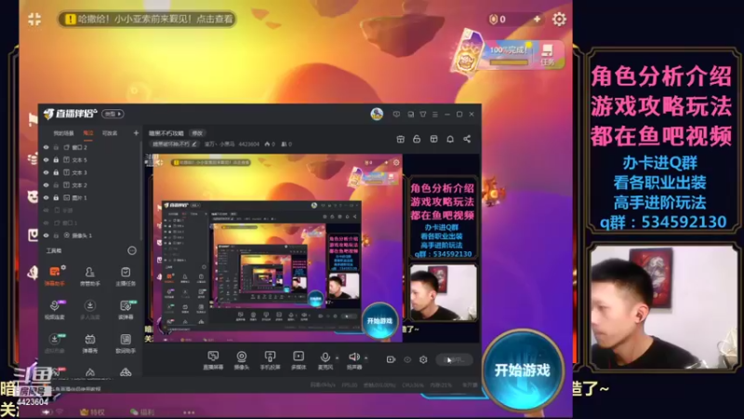Add a new scene with the plus button
The height and width of the screenshot is (419, 744).
[x=136, y=133]
